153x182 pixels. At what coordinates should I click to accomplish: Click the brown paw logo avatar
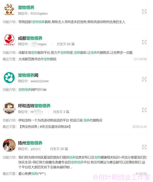(9, 10)
